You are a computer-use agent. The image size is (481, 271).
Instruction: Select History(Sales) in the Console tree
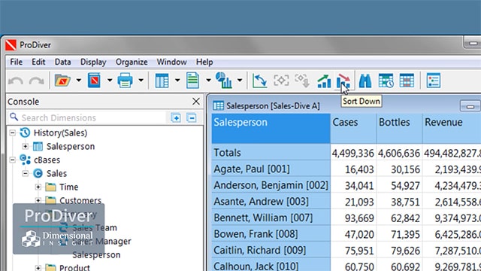point(60,132)
